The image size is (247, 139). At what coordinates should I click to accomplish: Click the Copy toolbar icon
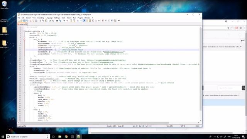coord(43,20)
